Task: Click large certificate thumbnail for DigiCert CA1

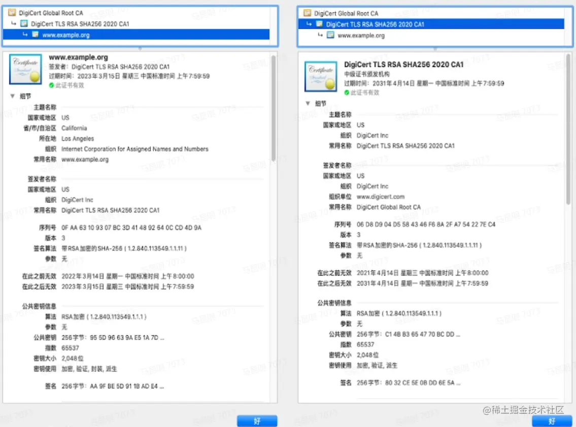Action: (x=321, y=77)
